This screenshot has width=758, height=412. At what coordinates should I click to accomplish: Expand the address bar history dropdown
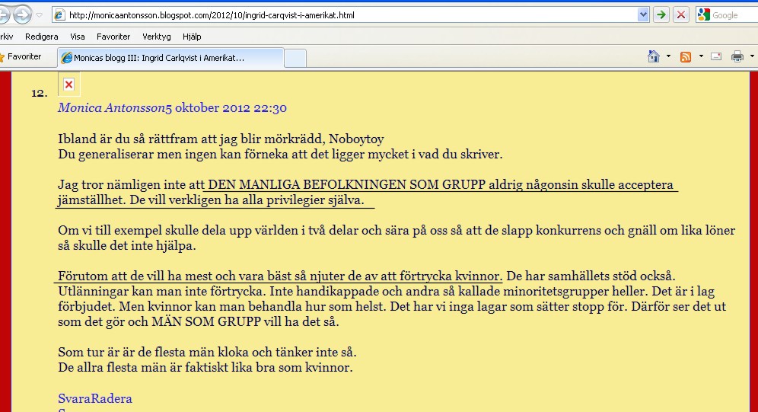(642, 15)
